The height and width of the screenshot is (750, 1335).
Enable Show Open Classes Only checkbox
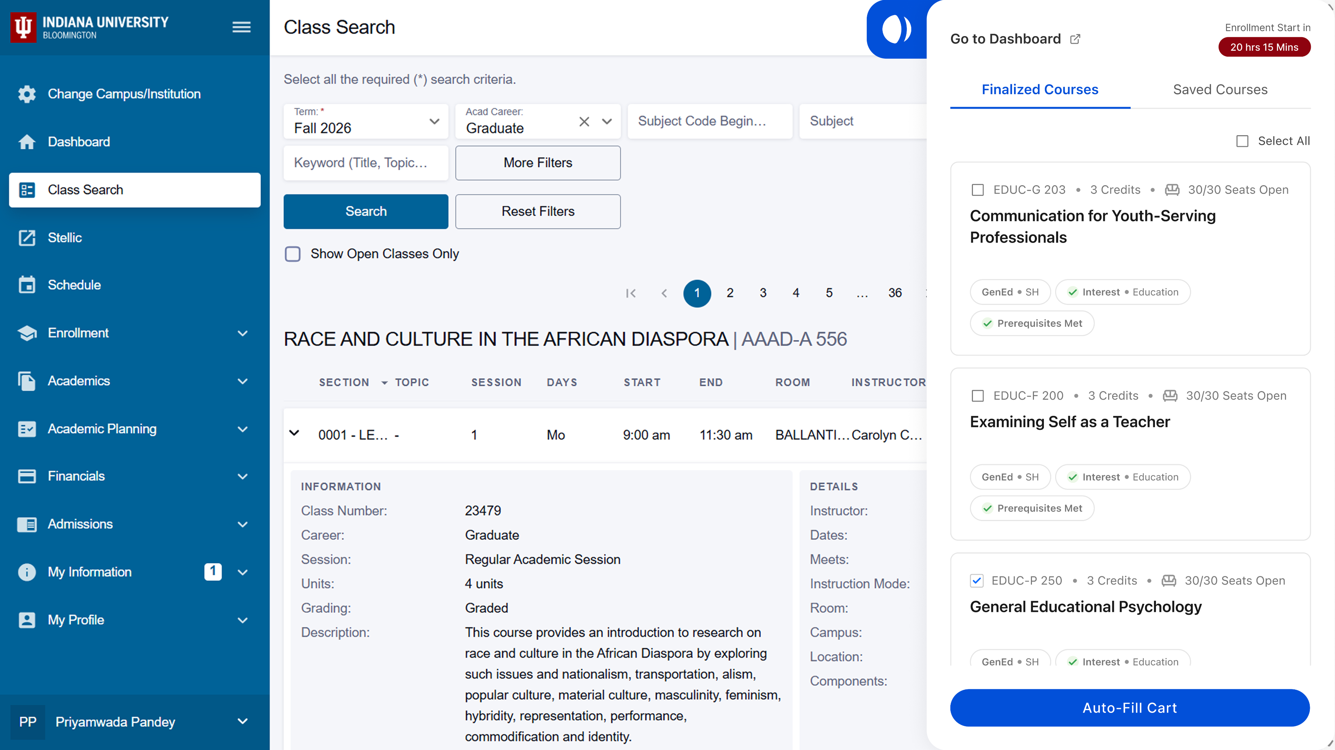[293, 254]
